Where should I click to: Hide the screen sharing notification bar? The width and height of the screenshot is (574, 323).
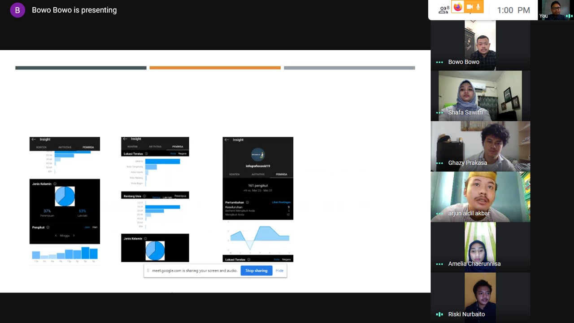coord(279,271)
